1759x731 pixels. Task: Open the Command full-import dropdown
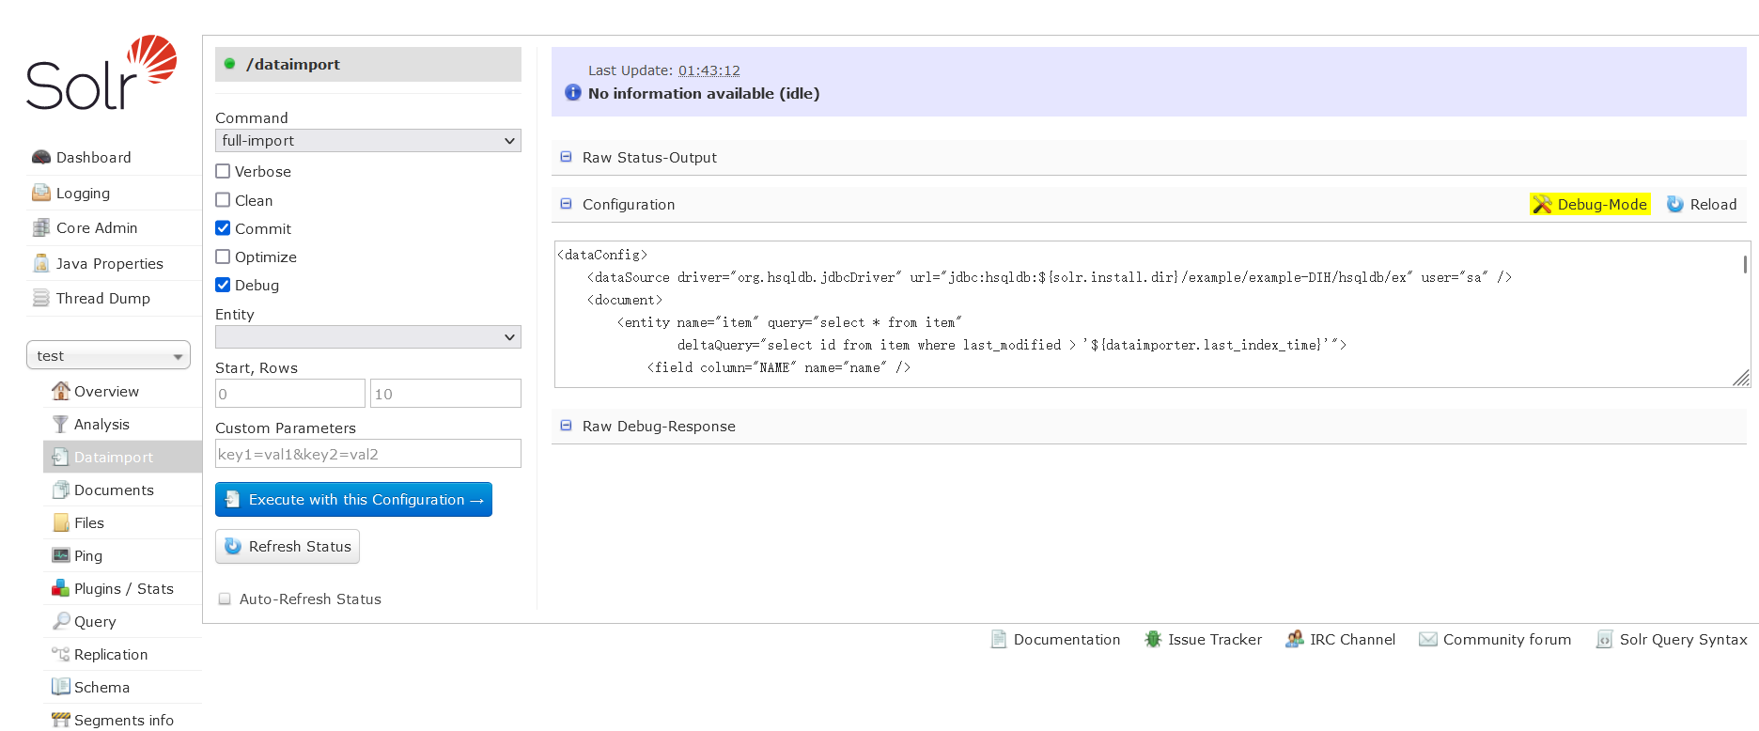pyautogui.click(x=367, y=141)
